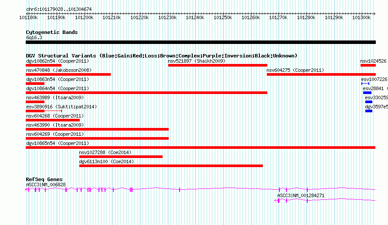Image resolution: width=388 pixels, height=225 pixels.
Task: Click the esv330259 blue gain bar
Action: coord(369,102)
